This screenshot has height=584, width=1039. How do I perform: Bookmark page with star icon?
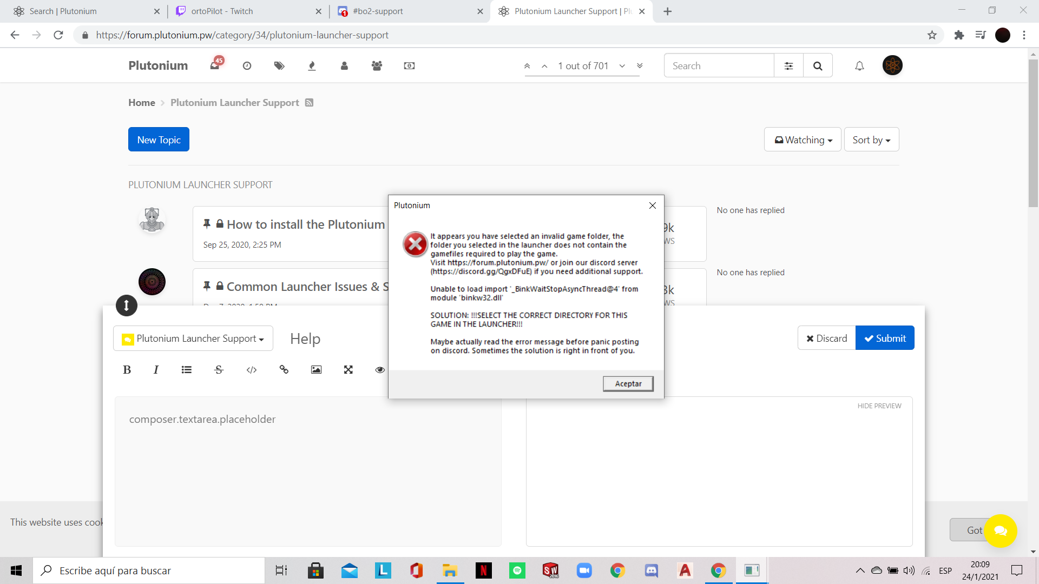click(x=932, y=35)
